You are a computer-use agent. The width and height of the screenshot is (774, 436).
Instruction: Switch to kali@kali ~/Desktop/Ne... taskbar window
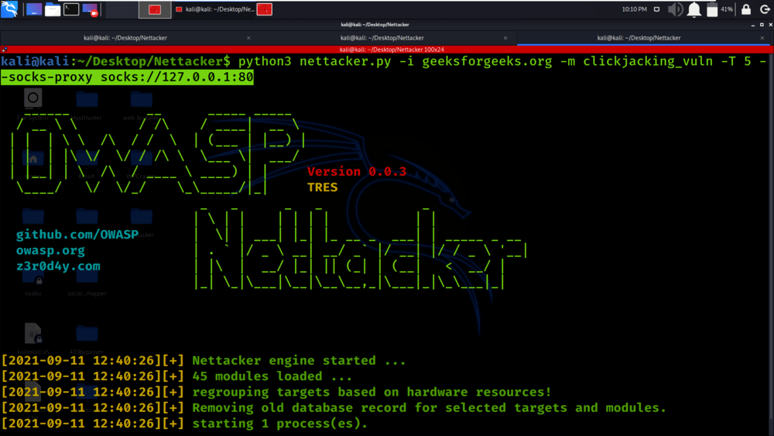[x=216, y=9]
